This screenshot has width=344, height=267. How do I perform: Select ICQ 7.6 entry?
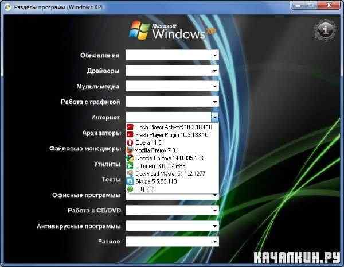pyautogui.click(x=172, y=189)
